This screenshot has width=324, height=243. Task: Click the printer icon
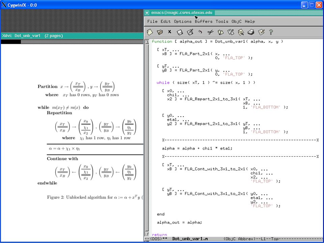[251, 32]
